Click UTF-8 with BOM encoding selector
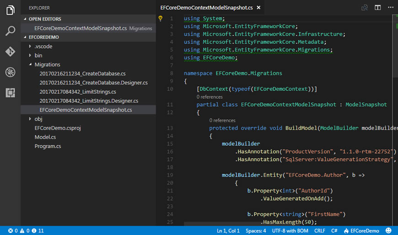The width and height of the screenshot is (398, 235). click(x=291, y=231)
